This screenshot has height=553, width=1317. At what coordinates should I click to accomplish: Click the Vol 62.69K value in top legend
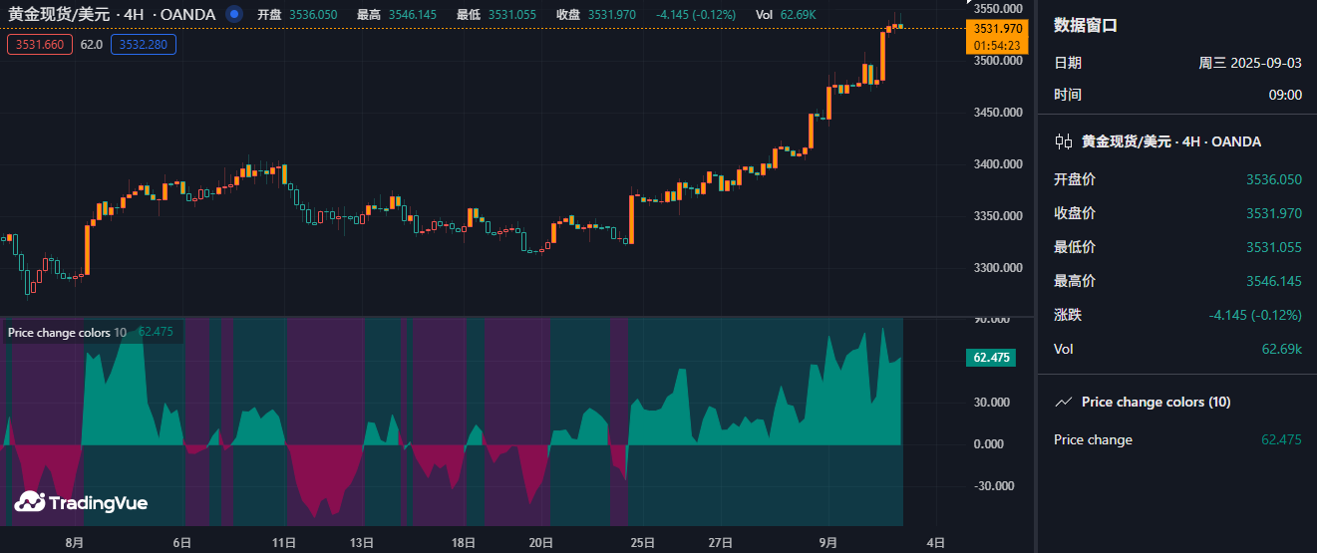coord(786,14)
